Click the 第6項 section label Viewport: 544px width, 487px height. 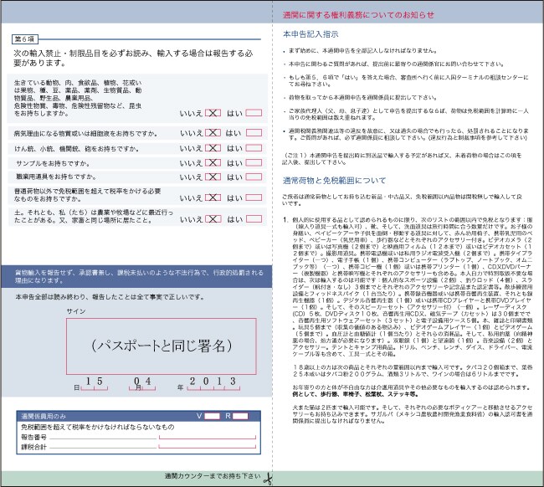click(x=25, y=39)
